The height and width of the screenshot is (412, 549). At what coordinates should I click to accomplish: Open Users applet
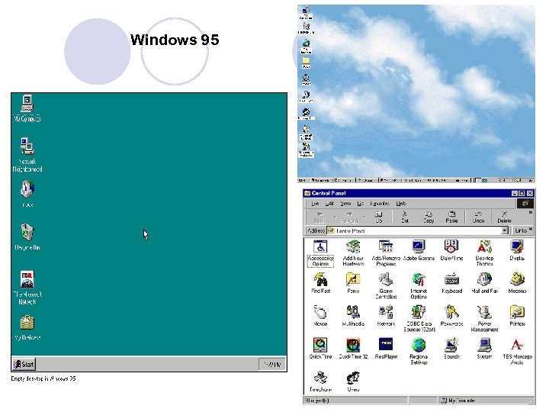point(353,381)
